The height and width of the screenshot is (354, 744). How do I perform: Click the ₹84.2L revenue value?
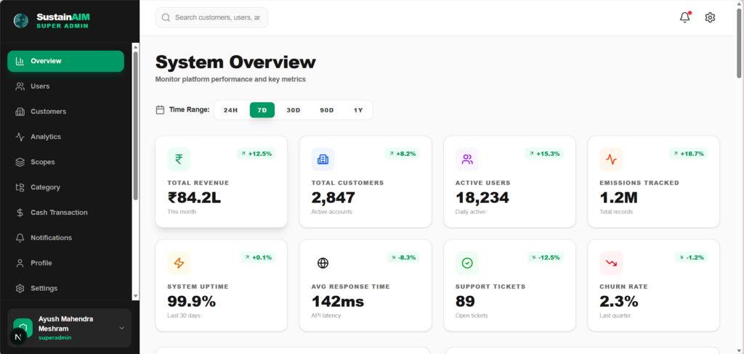195,197
